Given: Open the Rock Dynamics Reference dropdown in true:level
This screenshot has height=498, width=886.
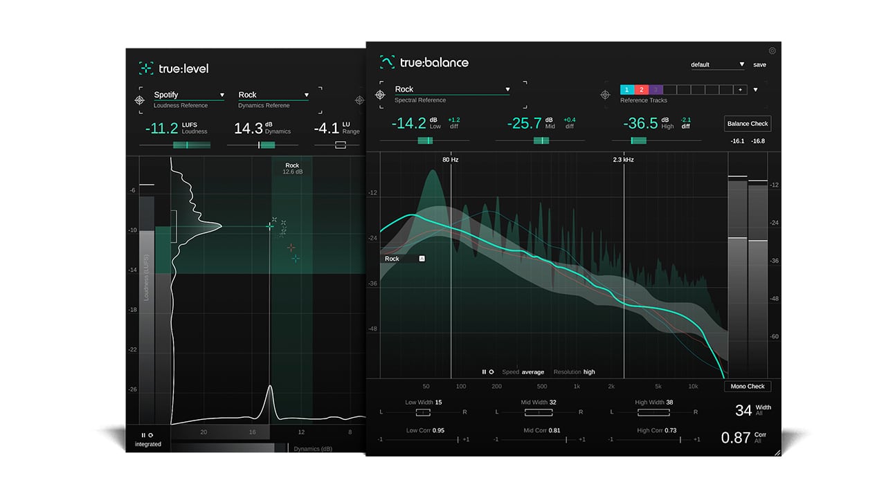Looking at the screenshot, I should (273, 95).
